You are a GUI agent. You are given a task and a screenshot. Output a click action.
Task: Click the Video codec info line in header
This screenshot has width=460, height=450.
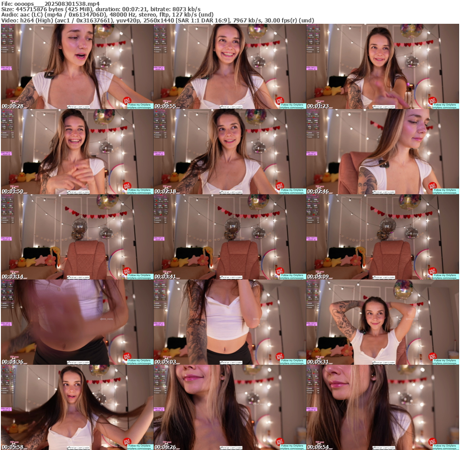tap(157, 20)
